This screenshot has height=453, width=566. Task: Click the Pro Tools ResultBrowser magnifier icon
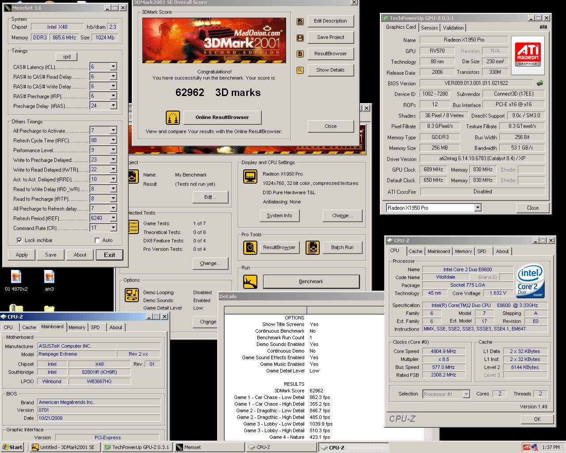[250, 247]
